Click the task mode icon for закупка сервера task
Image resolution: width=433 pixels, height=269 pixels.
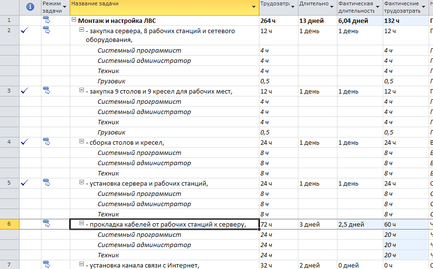(47, 30)
